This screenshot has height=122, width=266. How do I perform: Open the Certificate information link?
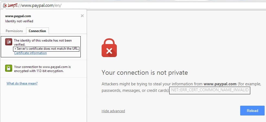pyautogui.click(x=30, y=53)
